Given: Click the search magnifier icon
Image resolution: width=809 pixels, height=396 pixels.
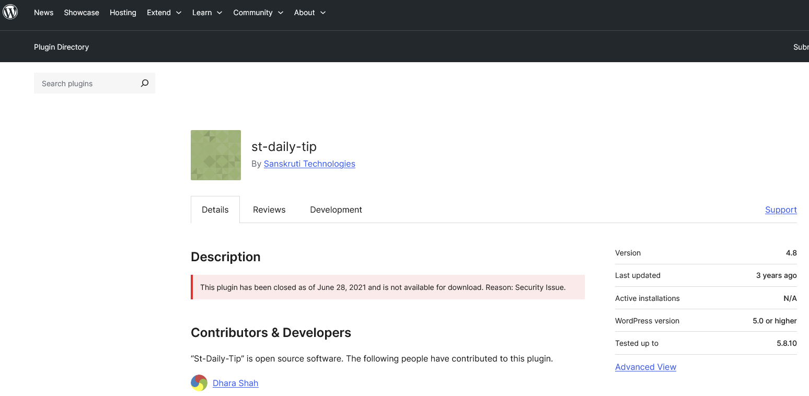Looking at the screenshot, I should click(x=145, y=83).
